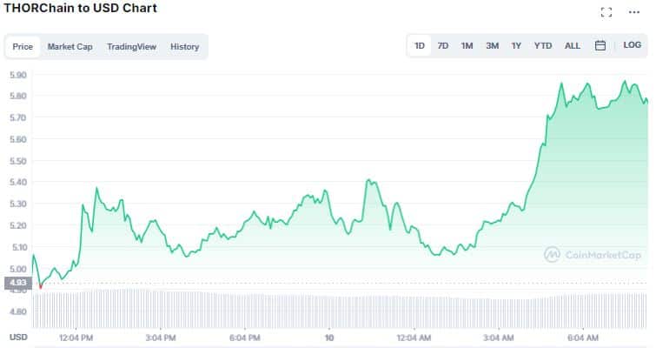
Task: Click the date label 10 on axis
Action: click(x=329, y=338)
